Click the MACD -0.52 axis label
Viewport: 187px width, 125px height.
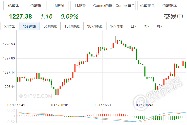tap(11, 122)
